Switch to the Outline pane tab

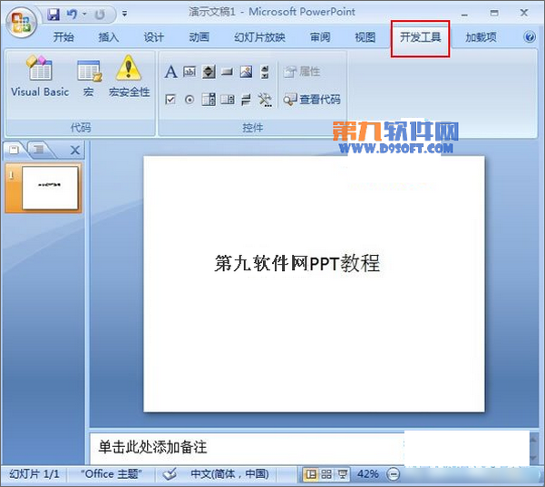(38, 150)
